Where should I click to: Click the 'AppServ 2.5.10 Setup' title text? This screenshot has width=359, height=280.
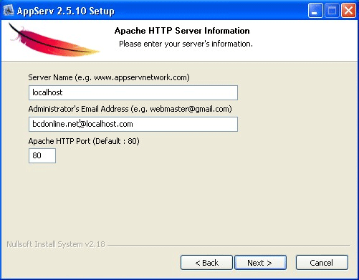pyautogui.click(x=66, y=11)
